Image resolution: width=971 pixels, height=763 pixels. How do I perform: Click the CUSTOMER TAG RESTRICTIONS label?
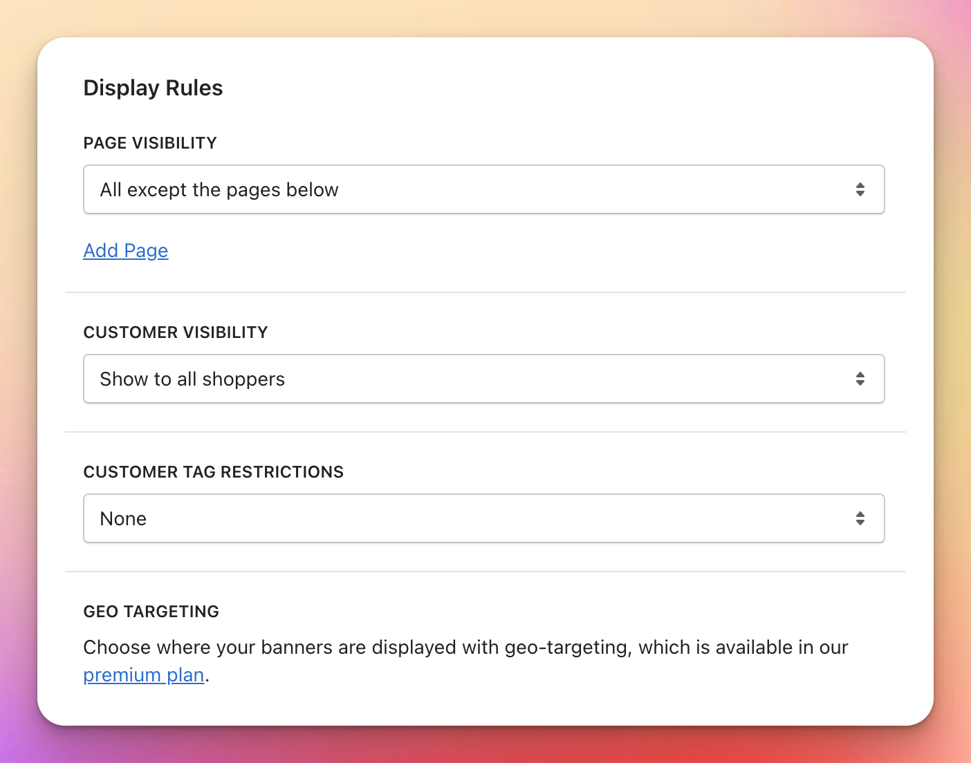tap(214, 472)
